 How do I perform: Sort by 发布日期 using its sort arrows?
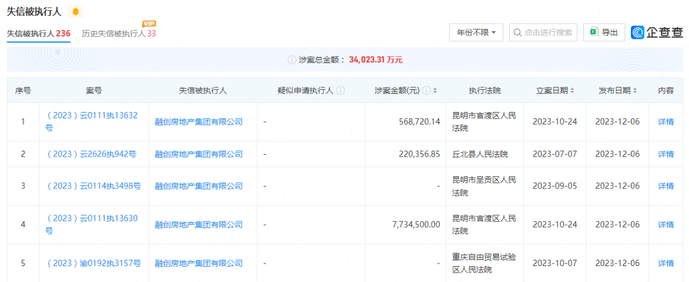coord(635,91)
